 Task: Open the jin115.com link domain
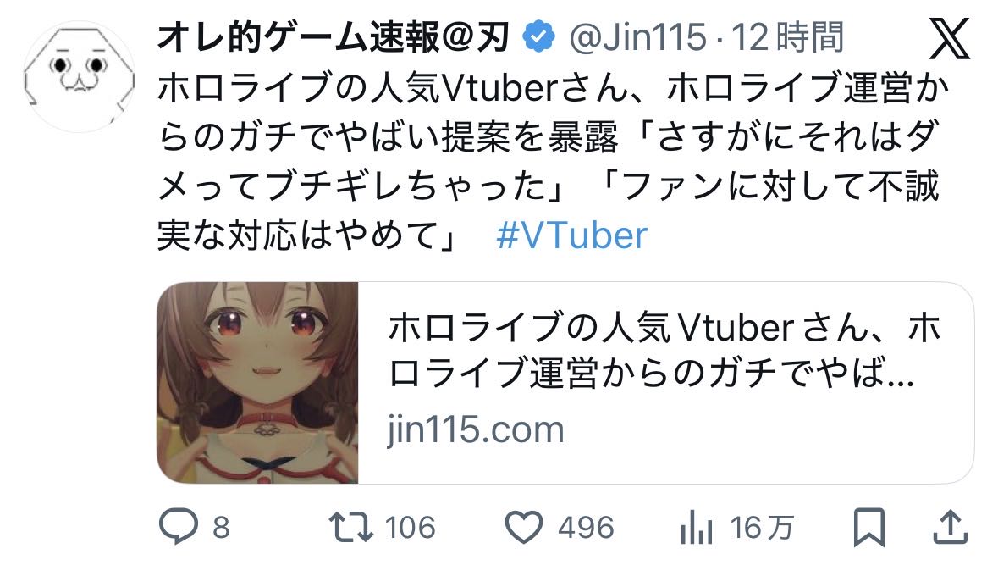[476, 430]
